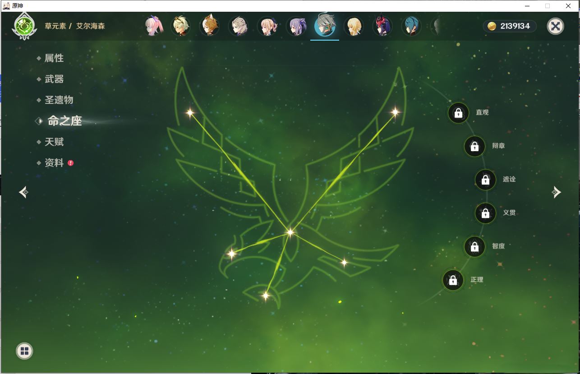Screen dimensions: 580x374
Task: Close the character screen with X button
Action: pos(555,26)
